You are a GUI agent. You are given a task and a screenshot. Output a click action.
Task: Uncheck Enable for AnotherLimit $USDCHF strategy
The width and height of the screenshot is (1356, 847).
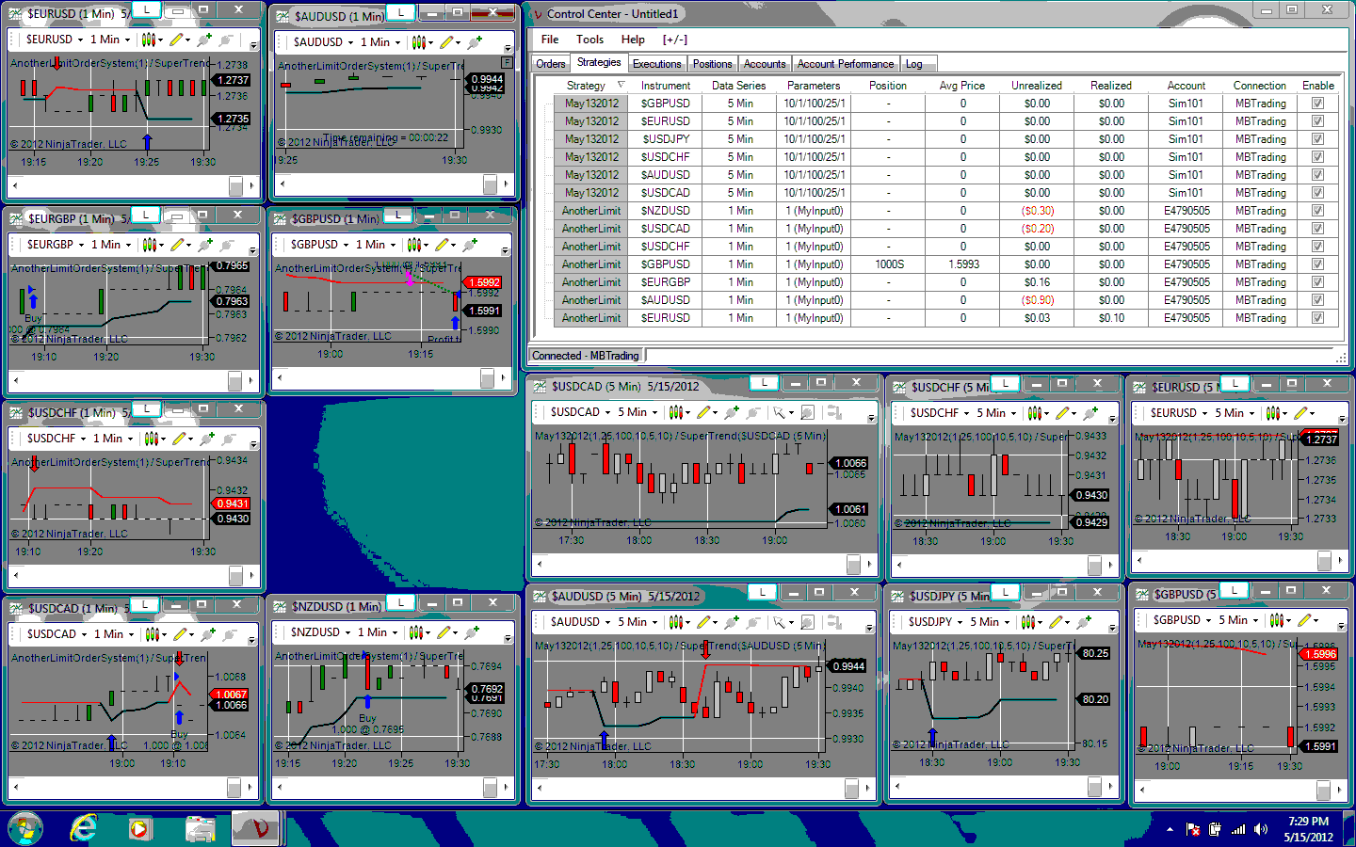pyautogui.click(x=1317, y=247)
